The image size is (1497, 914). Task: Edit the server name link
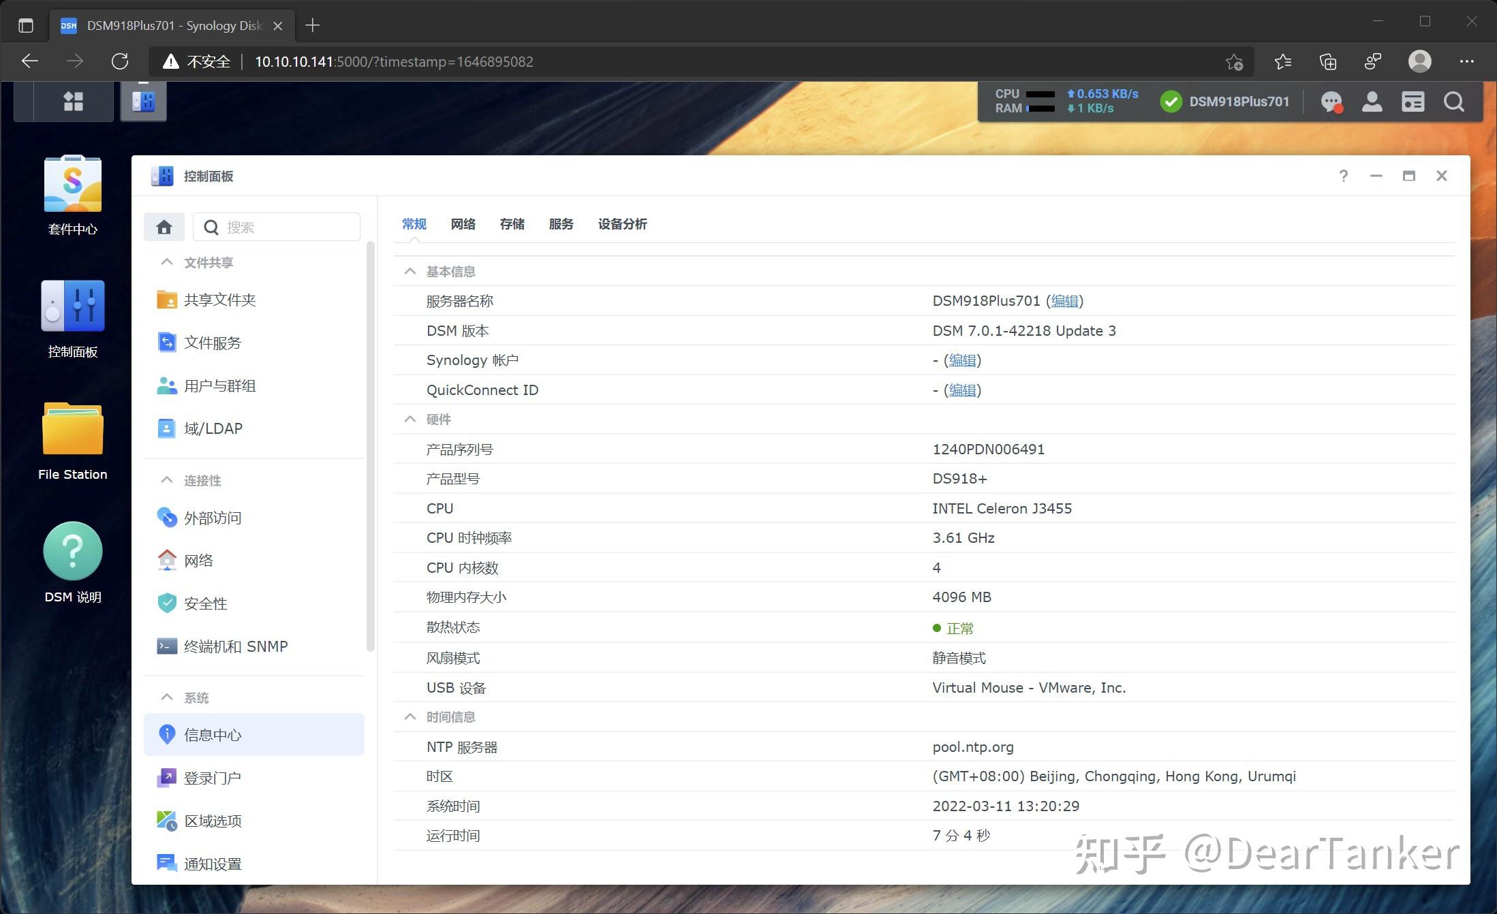click(1064, 301)
